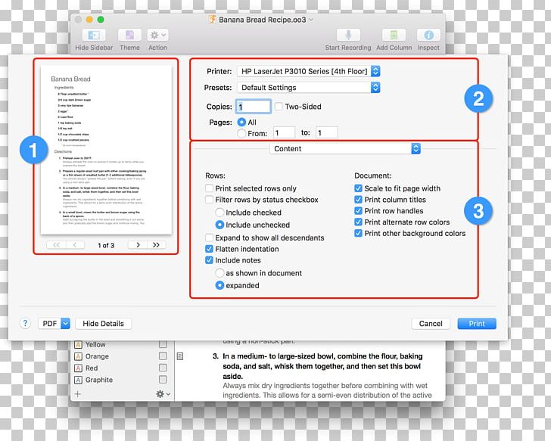Click the add style plus icon
Viewport: 551px width, 441px height.
[77, 394]
